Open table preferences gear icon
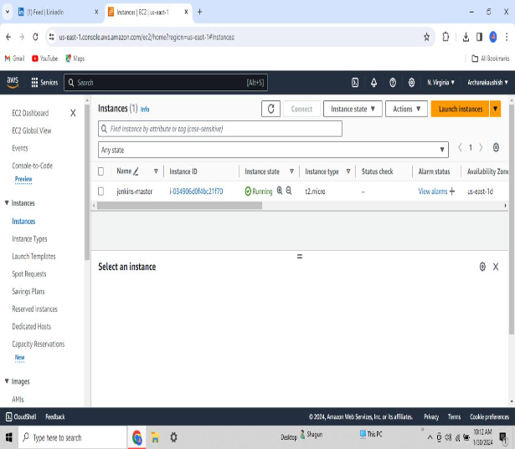Screen dimensions: 515x449 496,147
